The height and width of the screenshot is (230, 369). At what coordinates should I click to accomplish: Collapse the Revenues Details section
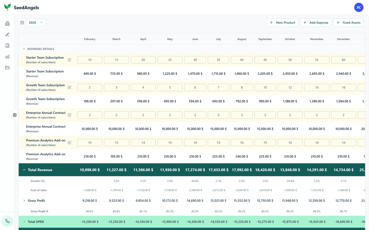[24, 49]
